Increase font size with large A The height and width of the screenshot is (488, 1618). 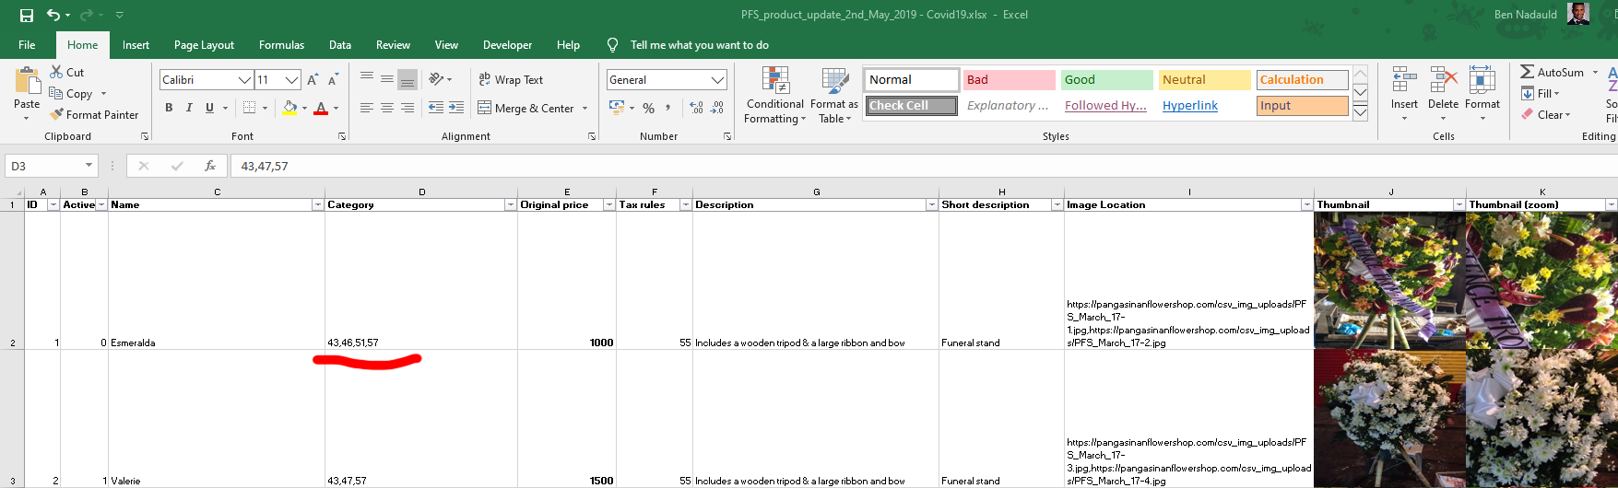click(313, 80)
